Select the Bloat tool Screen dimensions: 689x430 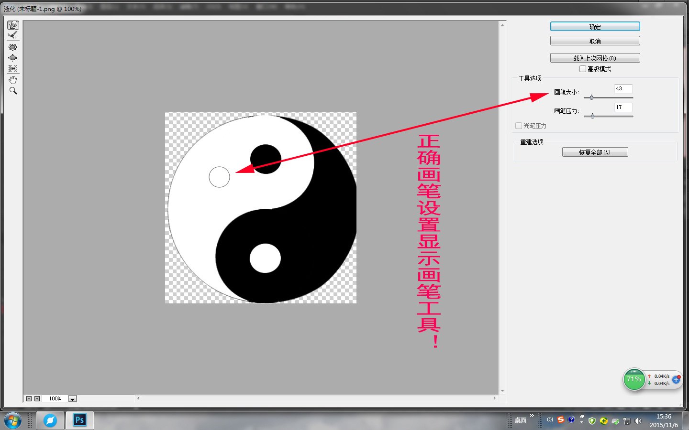coord(13,58)
